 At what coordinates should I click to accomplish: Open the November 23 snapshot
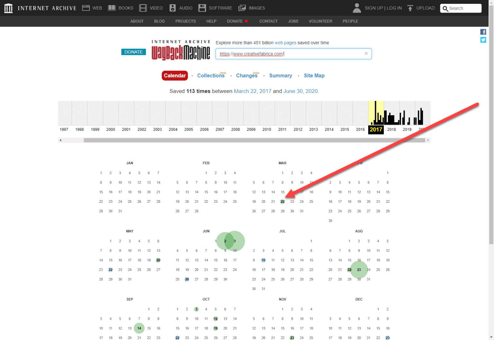click(292, 338)
